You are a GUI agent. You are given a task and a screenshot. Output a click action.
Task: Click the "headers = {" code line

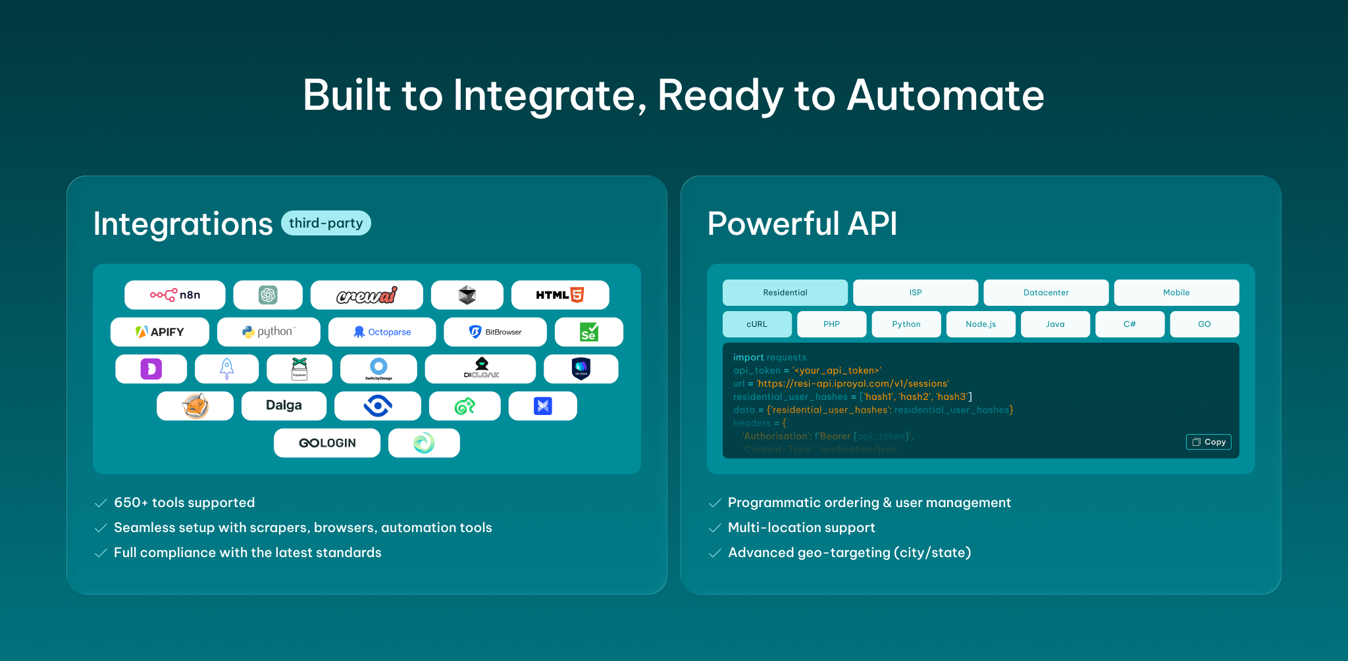point(760,423)
